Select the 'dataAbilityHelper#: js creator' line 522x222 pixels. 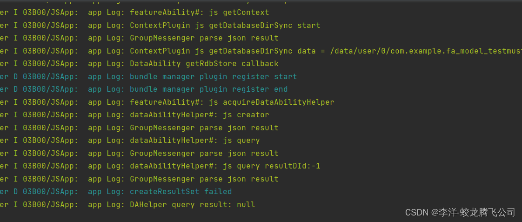(x=134, y=115)
